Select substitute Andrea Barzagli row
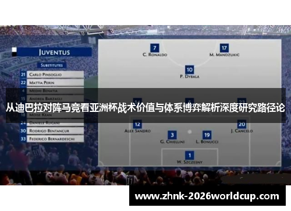291x211 pixels. click(x=55, y=99)
